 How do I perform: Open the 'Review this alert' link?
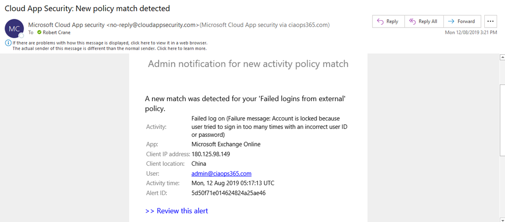click(x=177, y=211)
